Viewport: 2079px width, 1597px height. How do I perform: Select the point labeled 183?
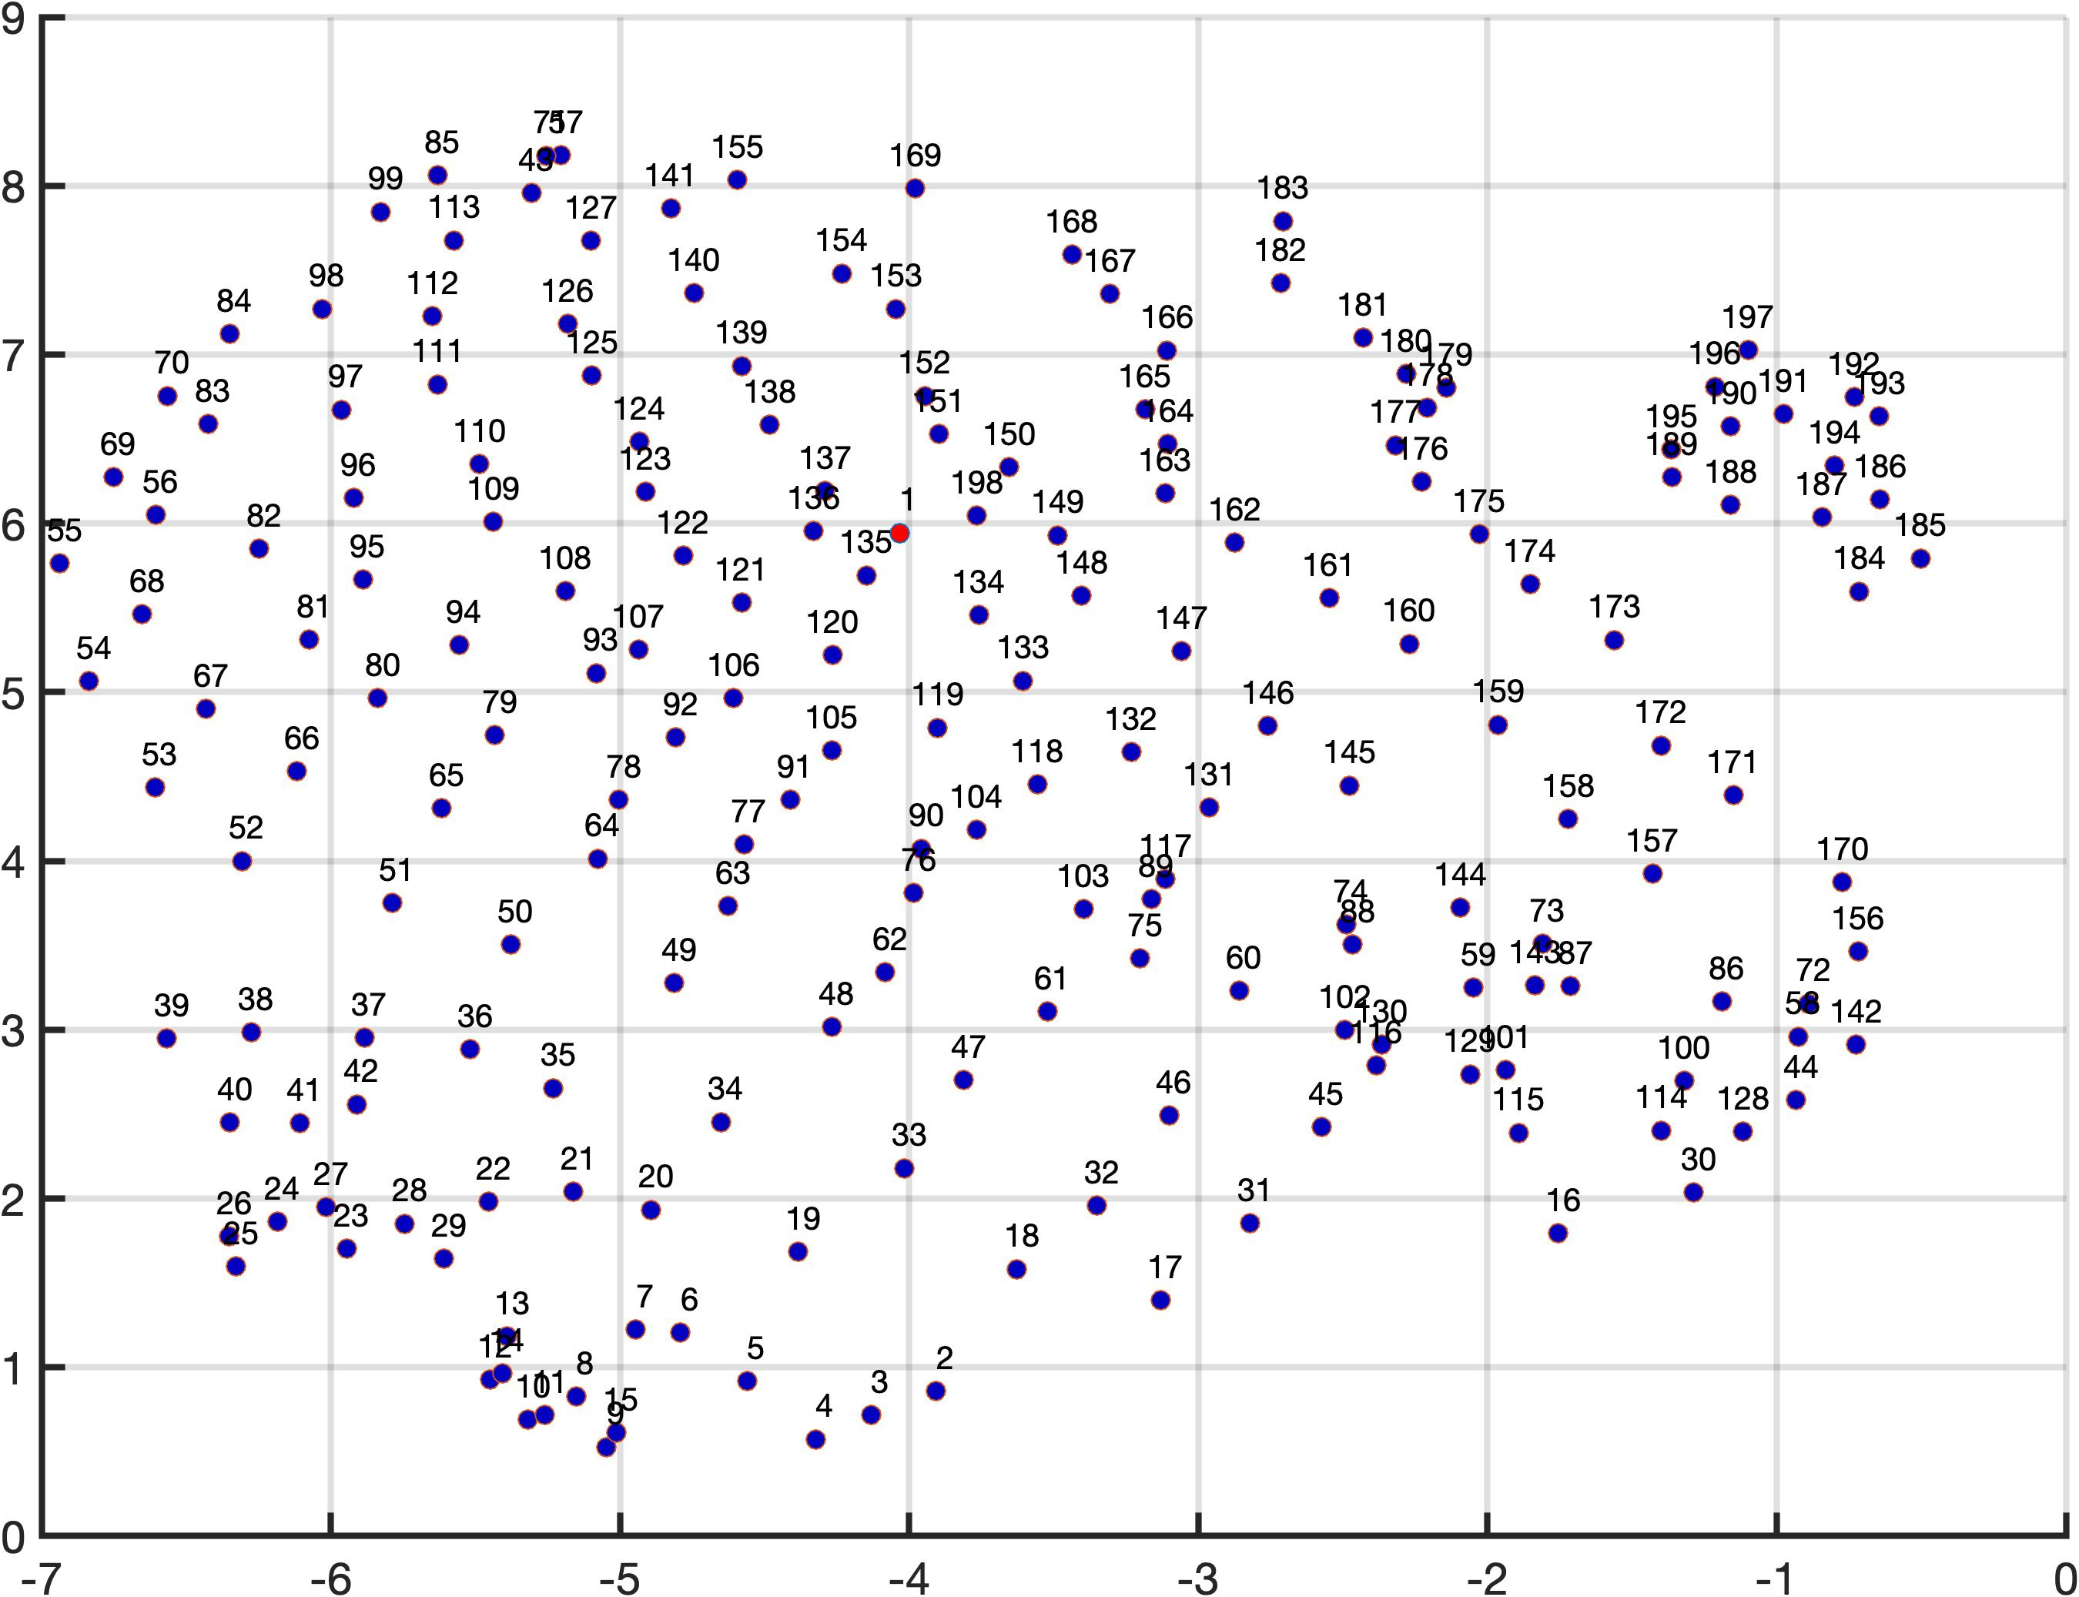(x=1282, y=222)
